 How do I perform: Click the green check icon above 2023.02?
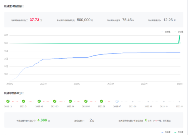[39, 101]
